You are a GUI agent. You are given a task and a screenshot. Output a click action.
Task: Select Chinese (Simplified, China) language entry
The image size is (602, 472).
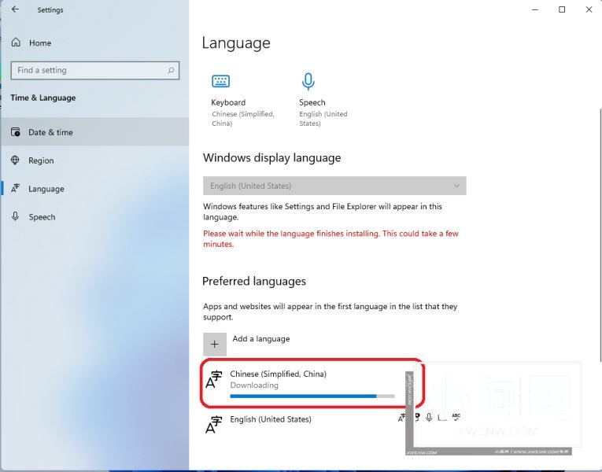[312, 383]
